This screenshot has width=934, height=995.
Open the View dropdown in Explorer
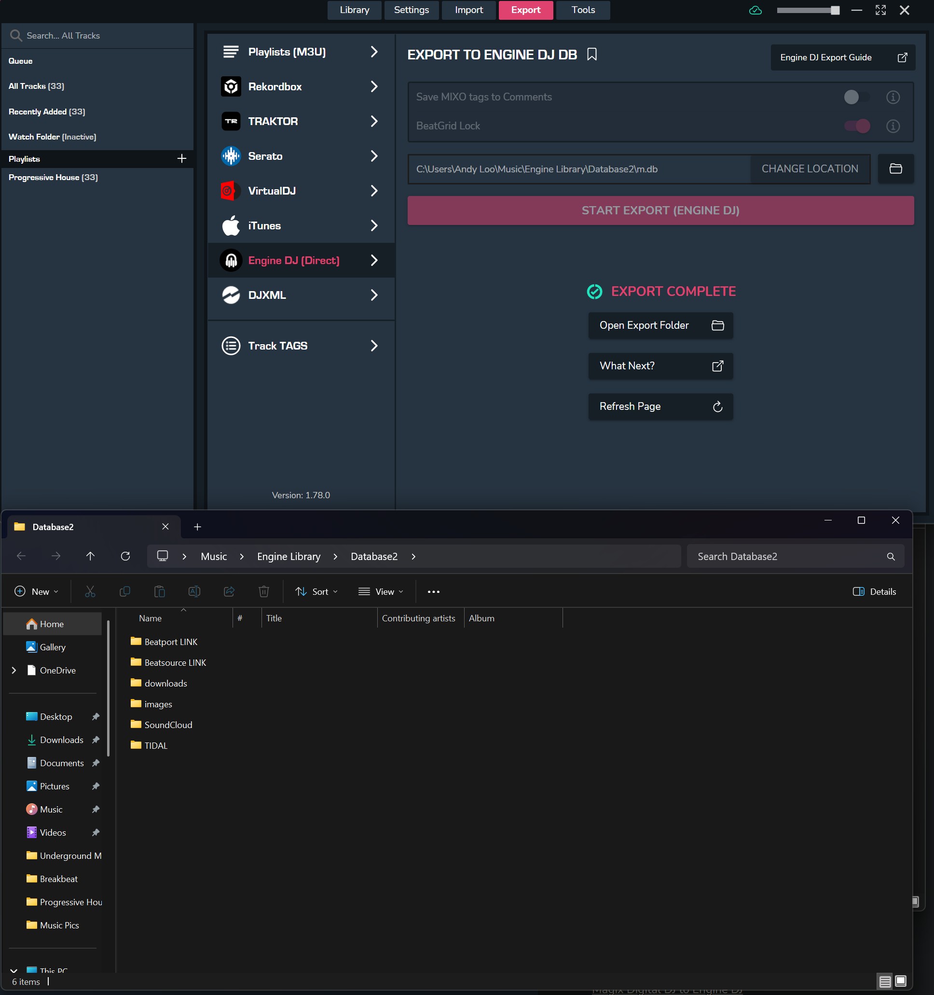(381, 591)
